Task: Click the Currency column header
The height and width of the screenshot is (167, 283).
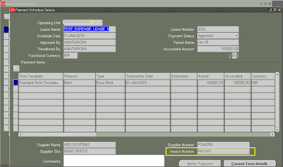Action: [263, 76]
